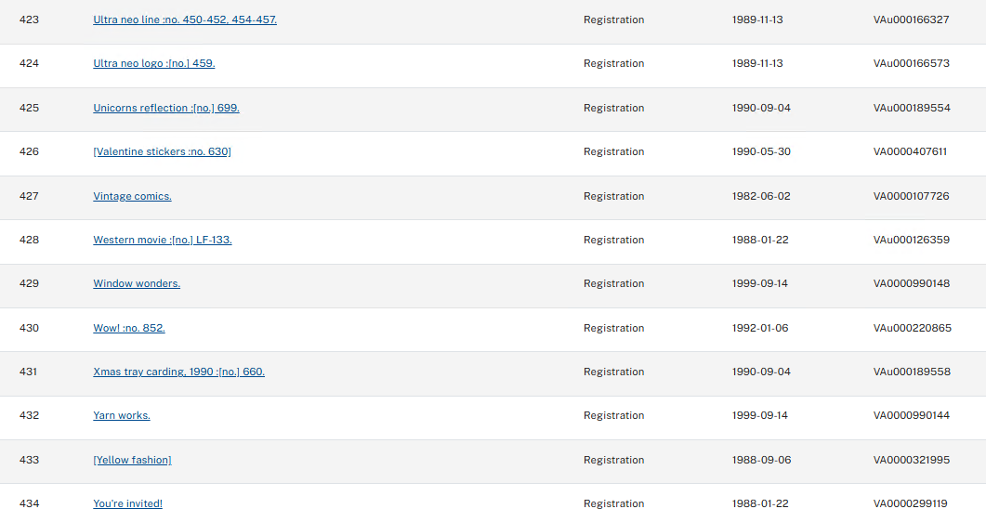Open Xmas tray carding 1990 link
This screenshot has width=986, height=522.
[178, 372]
